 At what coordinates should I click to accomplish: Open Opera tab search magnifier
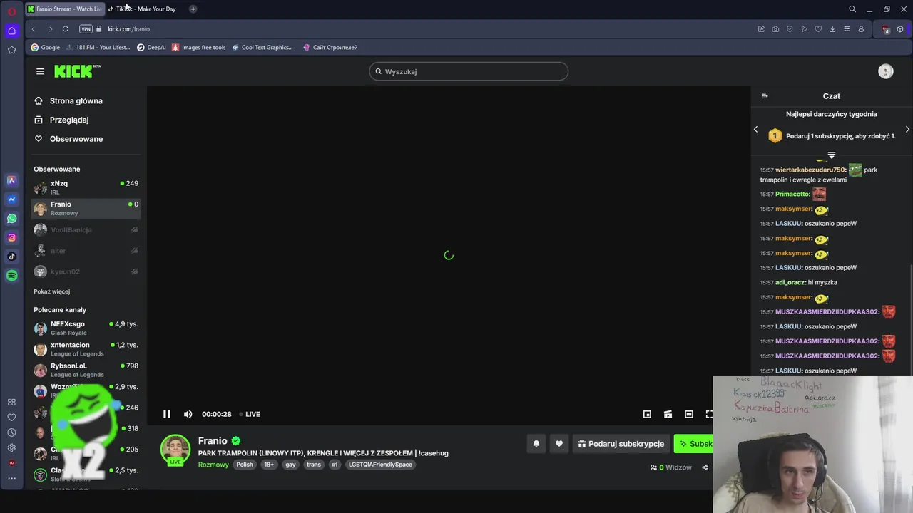[x=852, y=9]
